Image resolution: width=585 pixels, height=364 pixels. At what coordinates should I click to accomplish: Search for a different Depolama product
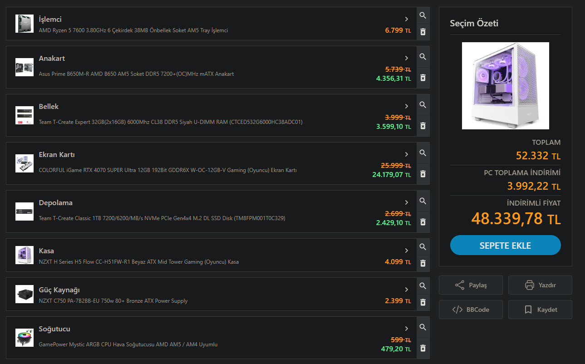[x=423, y=201]
